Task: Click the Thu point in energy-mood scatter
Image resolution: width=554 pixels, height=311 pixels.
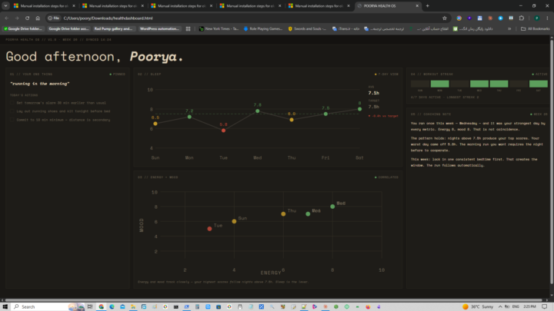Action: click(283, 214)
